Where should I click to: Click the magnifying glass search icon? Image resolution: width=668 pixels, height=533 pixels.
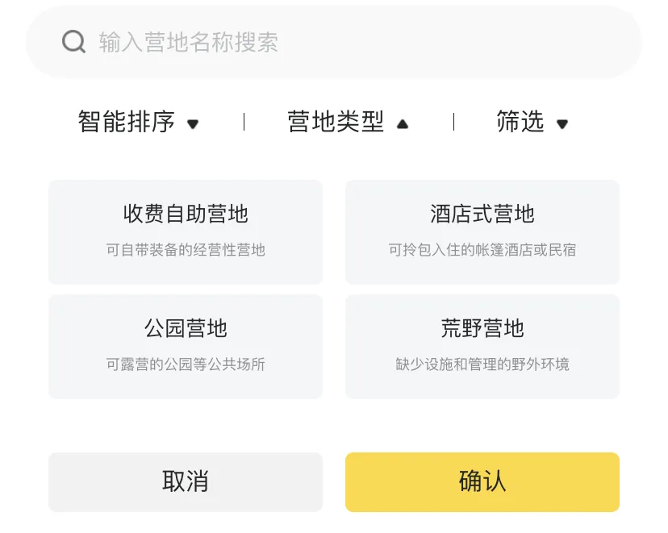click(73, 42)
